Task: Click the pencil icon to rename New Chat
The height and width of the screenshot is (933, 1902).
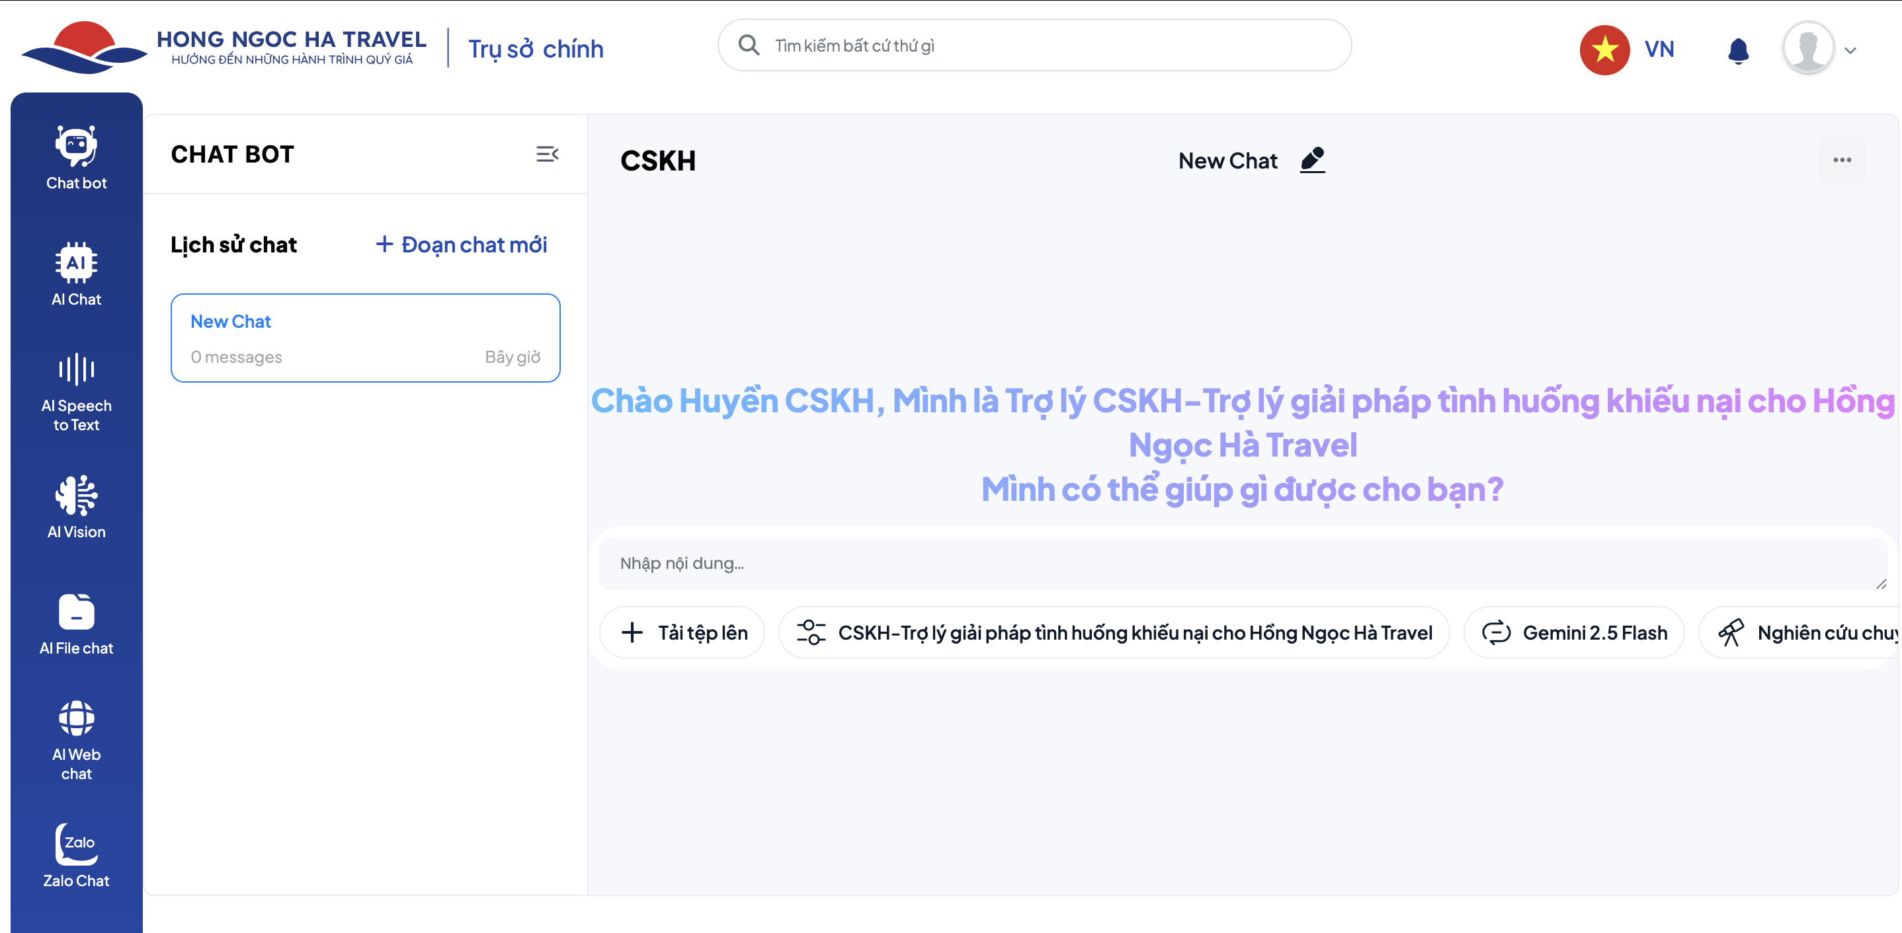Action: click(x=1312, y=160)
